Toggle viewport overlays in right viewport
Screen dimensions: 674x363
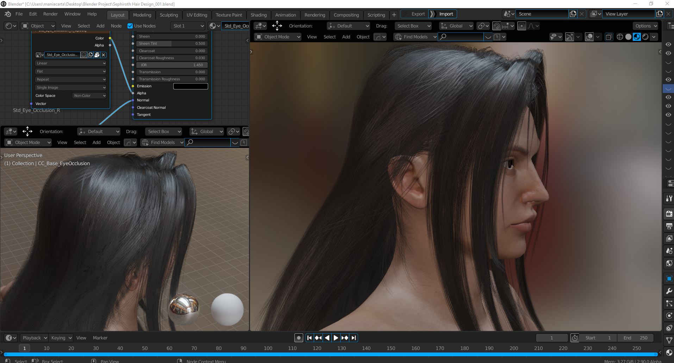[589, 37]
